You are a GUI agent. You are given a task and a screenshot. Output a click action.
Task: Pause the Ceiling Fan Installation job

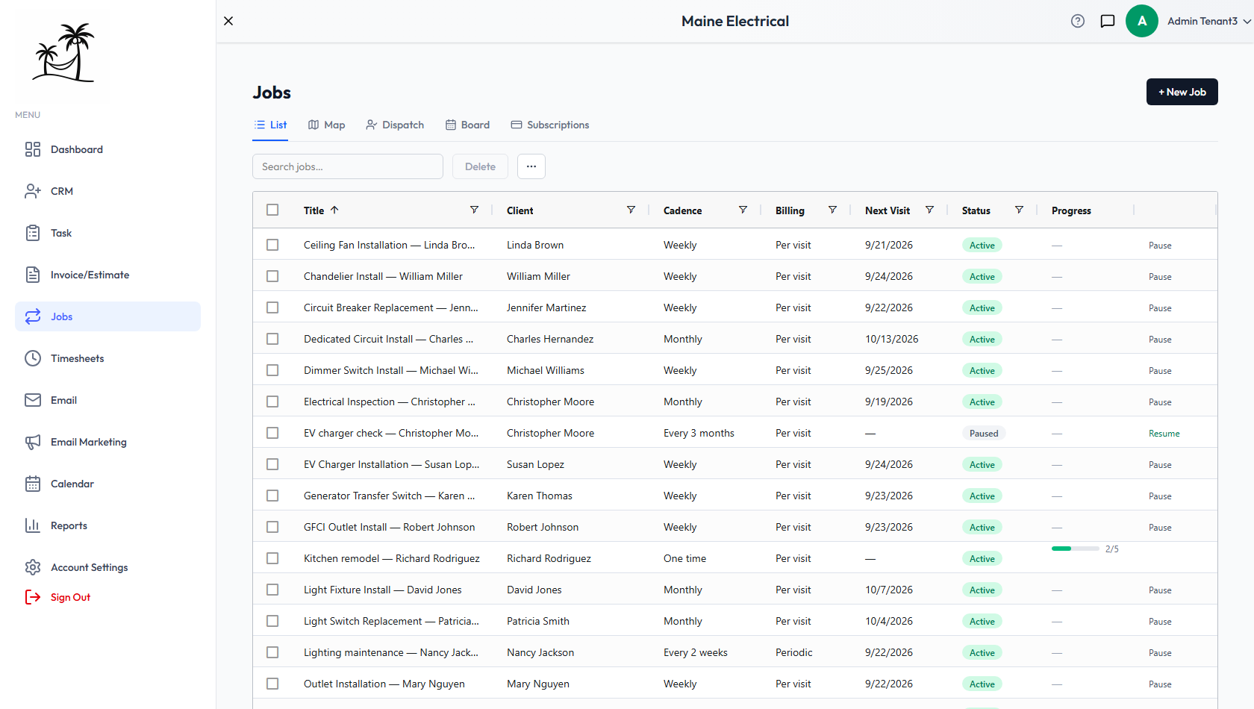(x=1160, y=246)
